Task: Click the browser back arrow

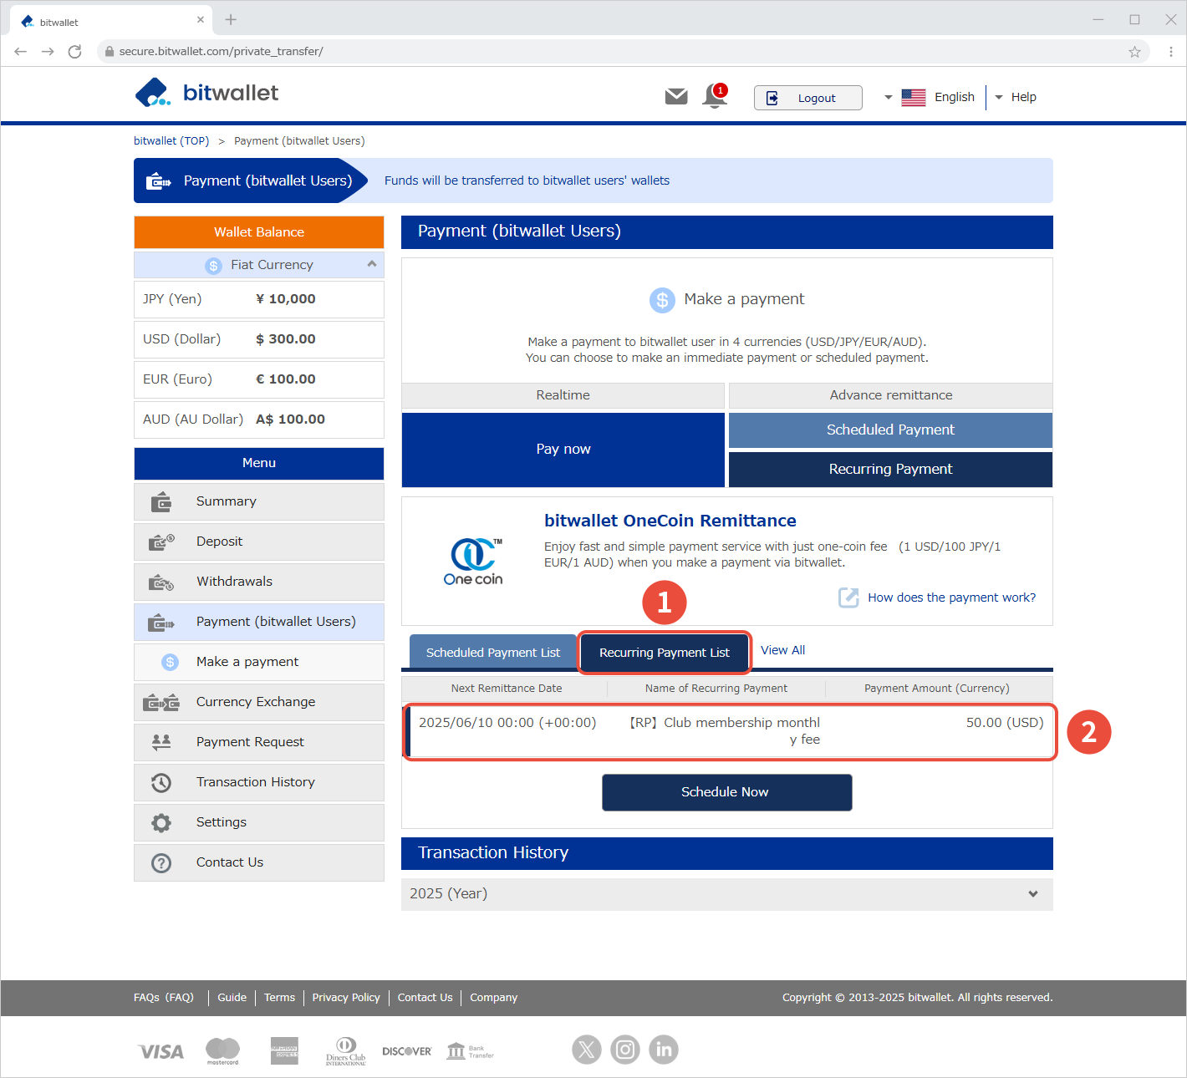Action: pyautogui.click(x=21, y=51)
